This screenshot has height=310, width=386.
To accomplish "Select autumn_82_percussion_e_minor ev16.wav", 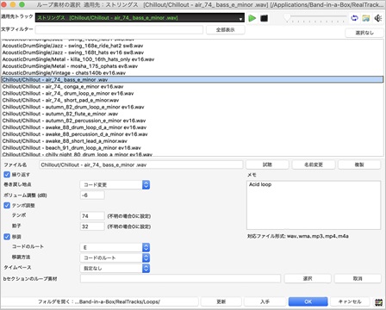I will coord(192,121).
